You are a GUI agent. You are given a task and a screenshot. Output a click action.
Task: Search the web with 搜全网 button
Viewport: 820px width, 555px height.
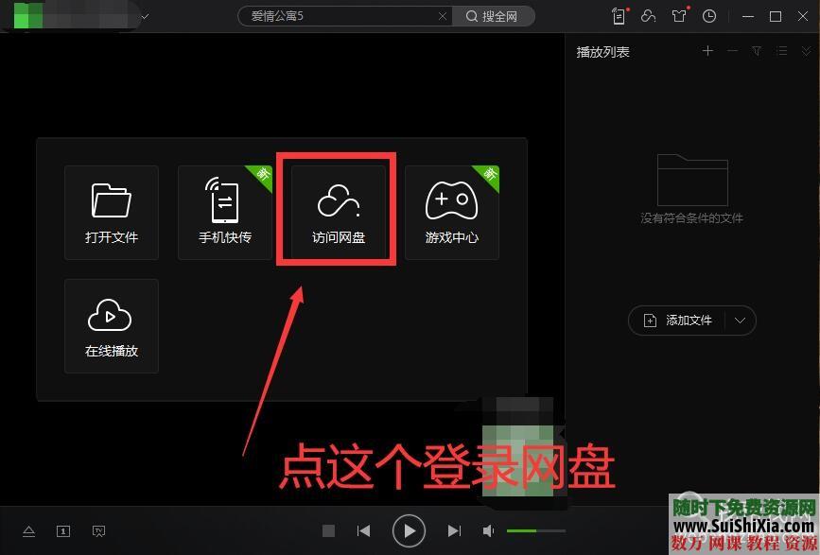click(495, 16)
